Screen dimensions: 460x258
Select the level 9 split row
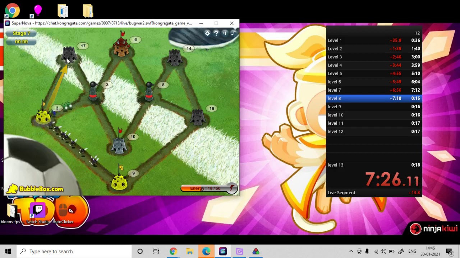click(374, 106)
